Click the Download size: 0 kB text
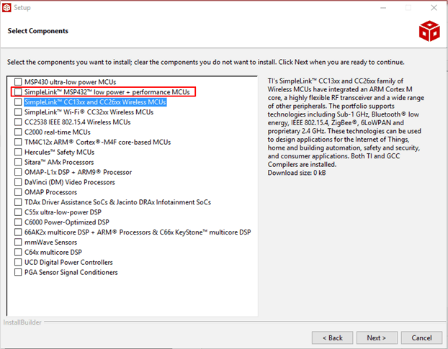448x349 pixels. tap(297, 173)
